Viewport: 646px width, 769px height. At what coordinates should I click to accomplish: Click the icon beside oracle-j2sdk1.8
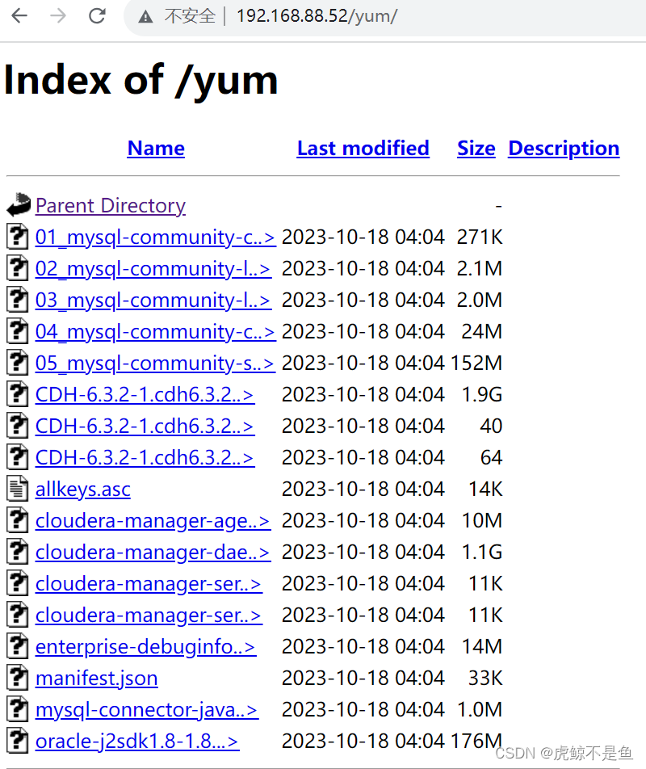(x=18, y=741)
